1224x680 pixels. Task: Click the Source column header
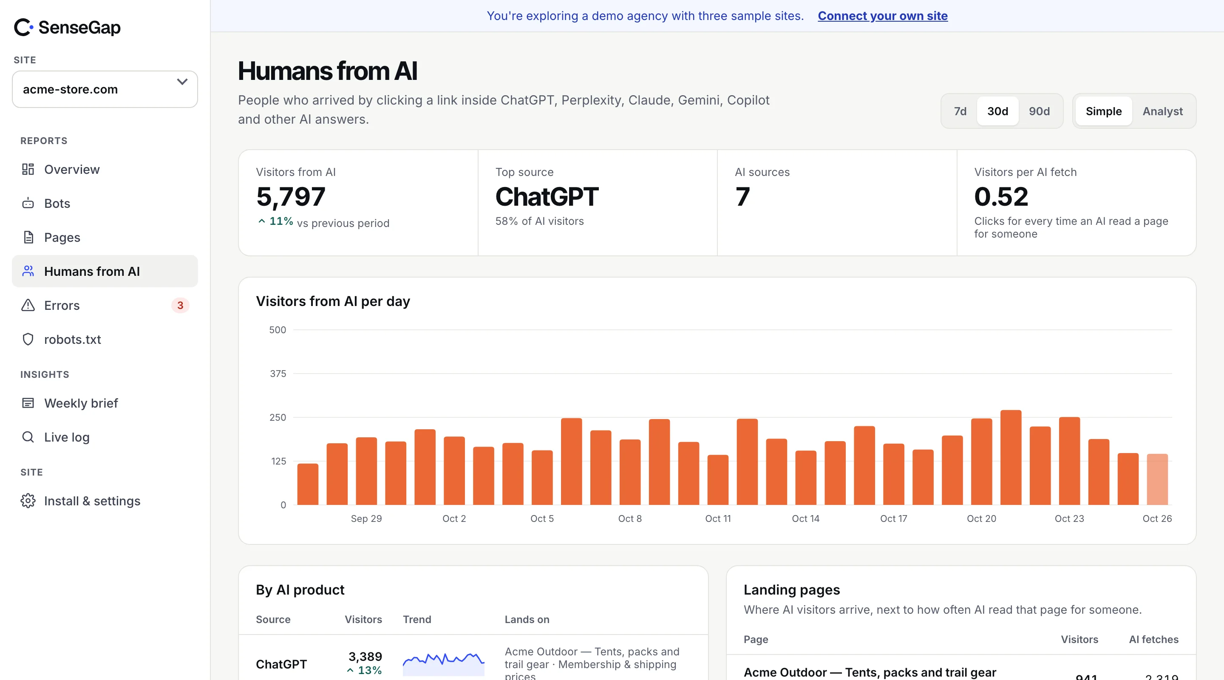click(x=273, y=619)
